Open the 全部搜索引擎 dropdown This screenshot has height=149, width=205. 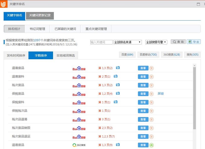click(x=156, y=42)
